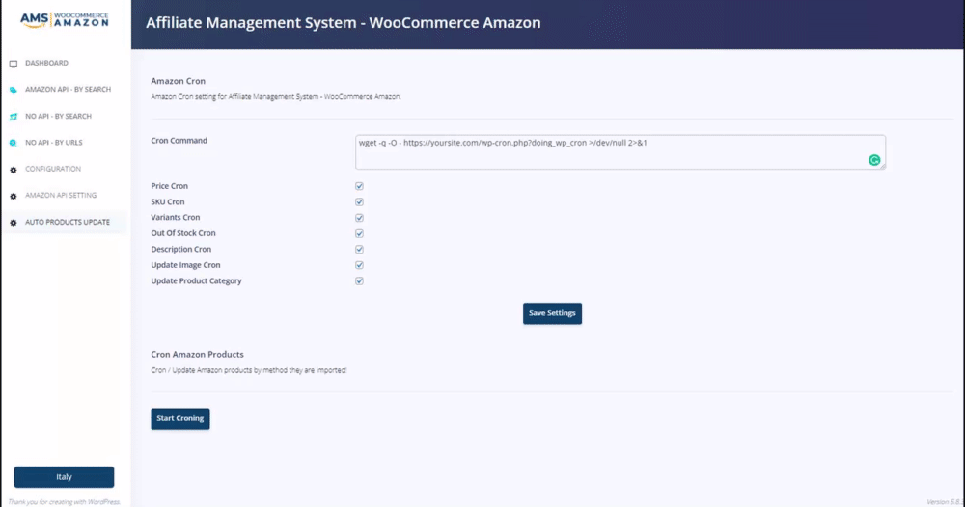Toggle the Out Of Stock Cron checkbox
The height and width of the screenshot is (507, 965).
point(359,233)
